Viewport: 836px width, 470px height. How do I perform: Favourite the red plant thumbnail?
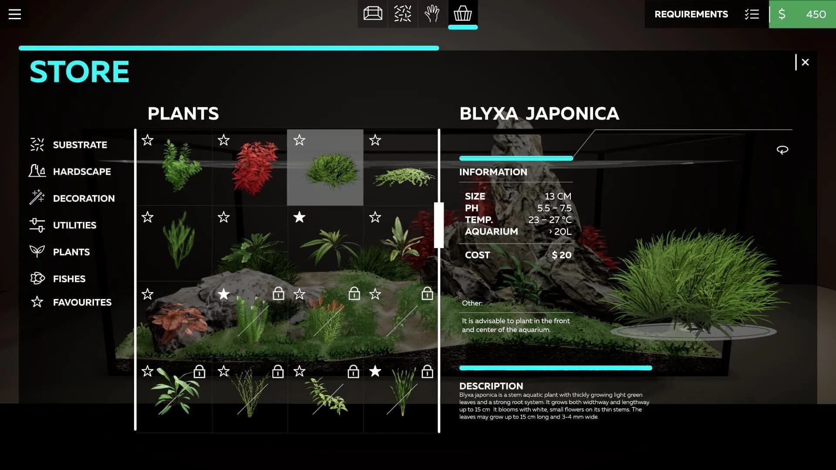223,141
